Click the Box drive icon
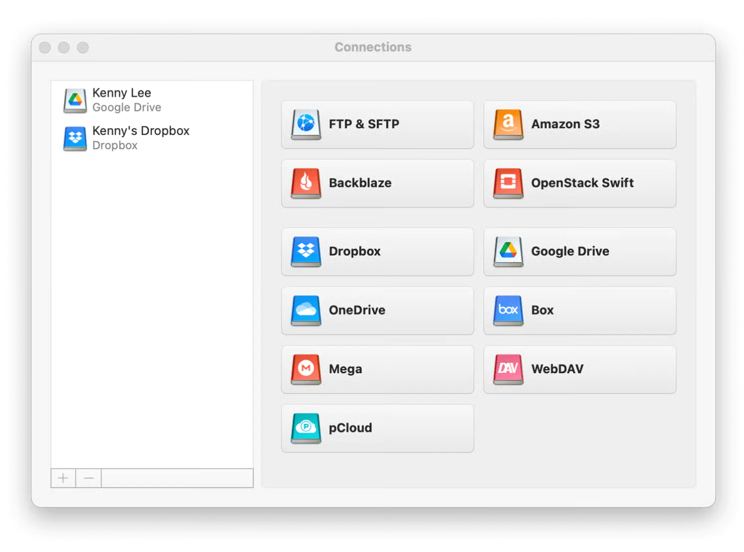This screenshot has height=552, width=744. tap(508, 310)
